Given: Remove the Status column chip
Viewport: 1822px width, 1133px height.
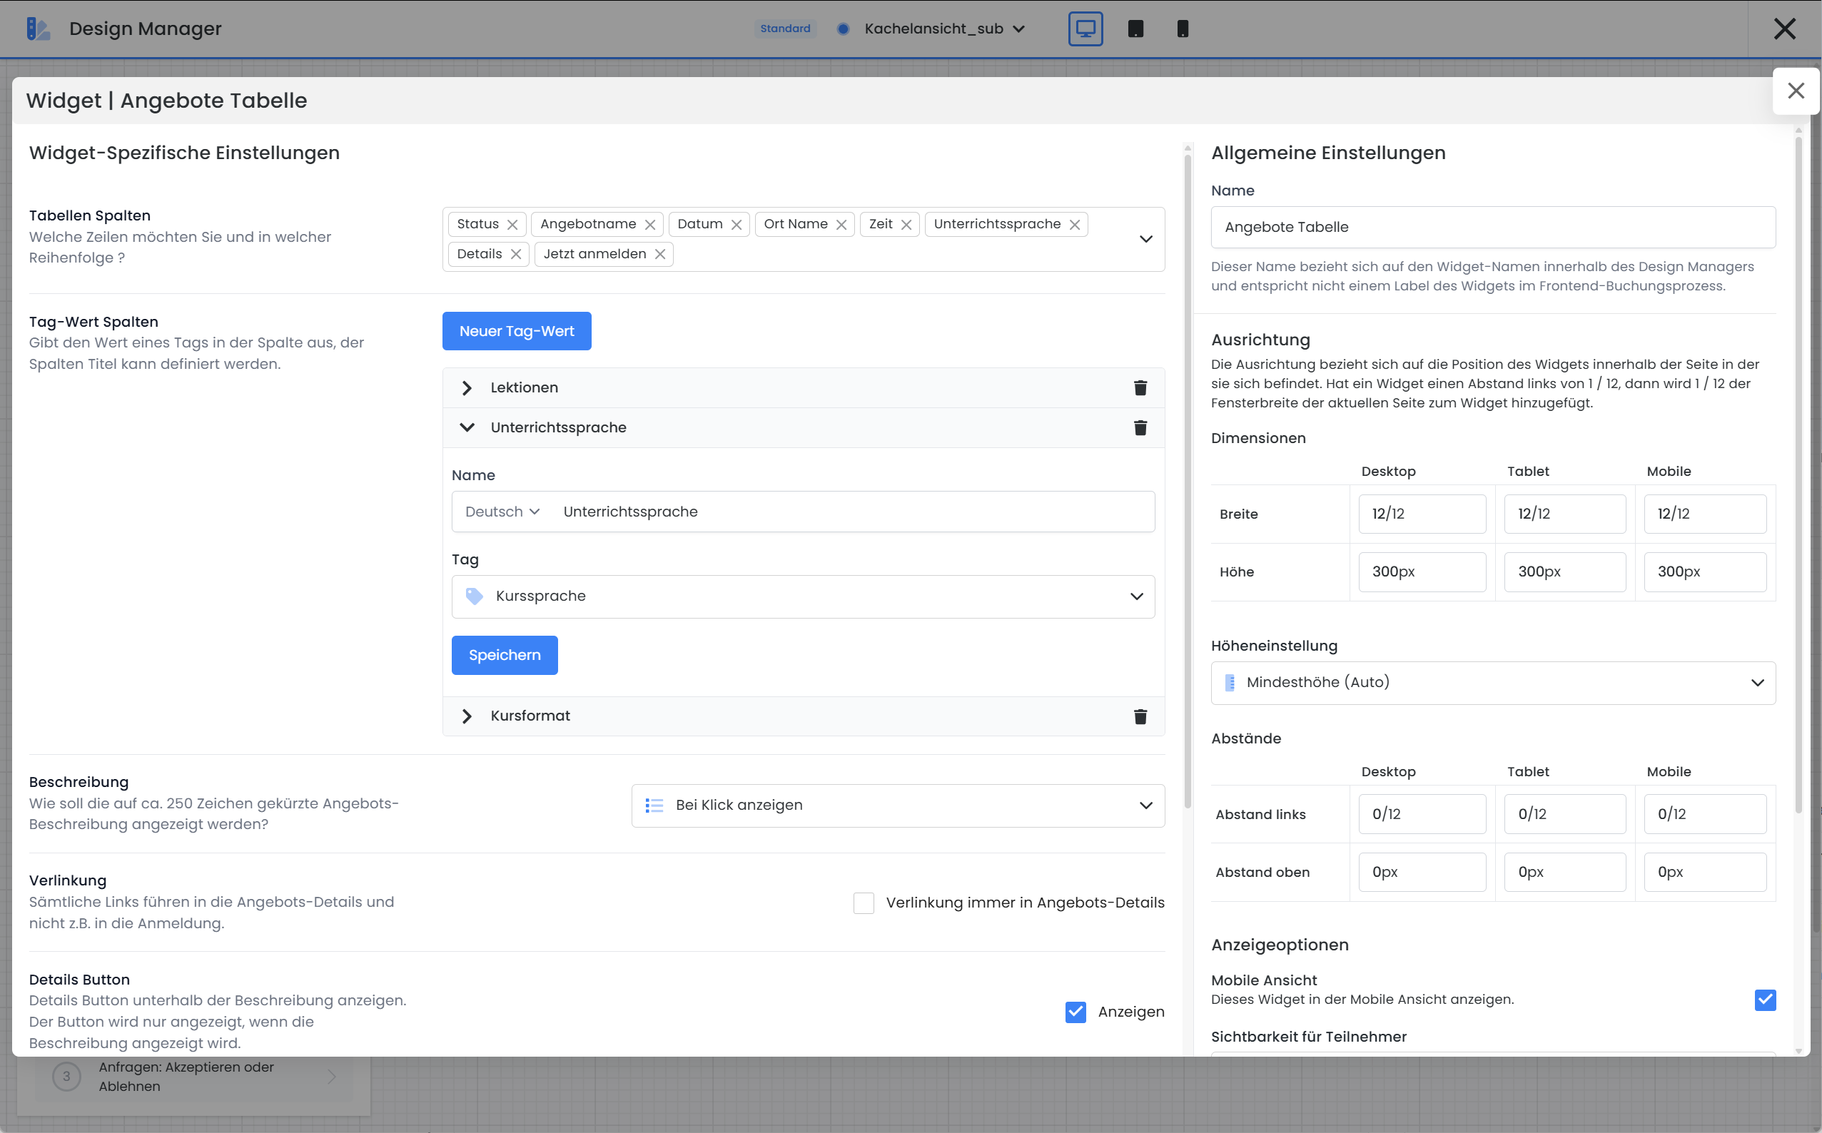Looking at the screenshot, I should pyautogui.click(x=512, y=224).
